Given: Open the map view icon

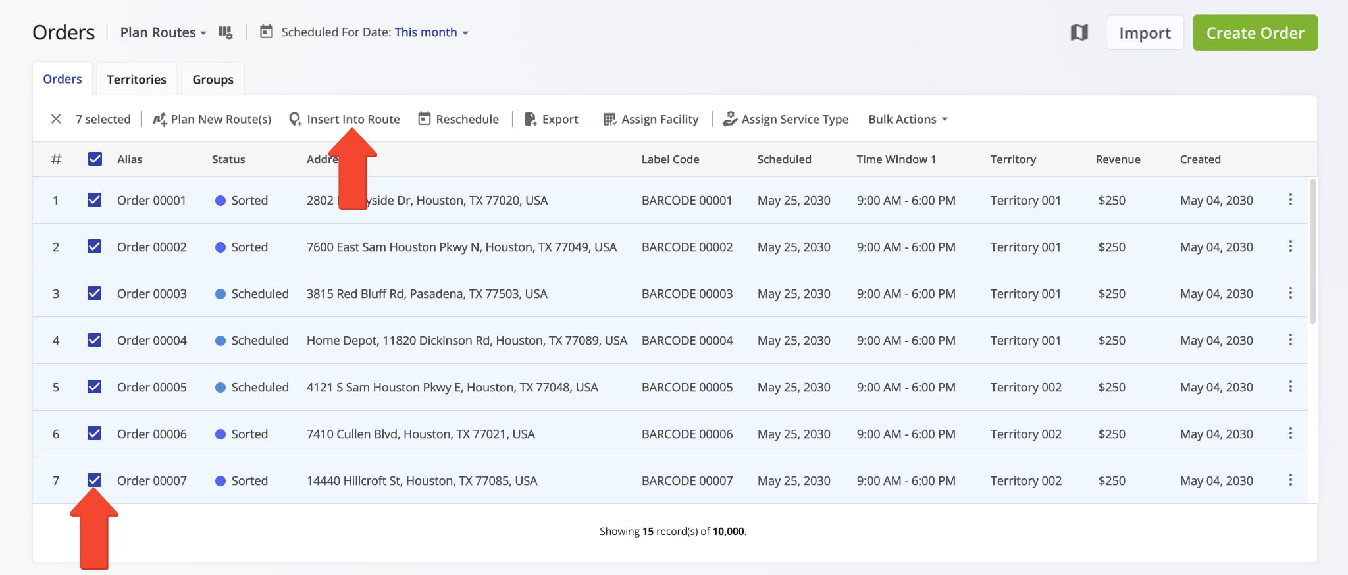Looking at the screenshot, I should 1079,32.
